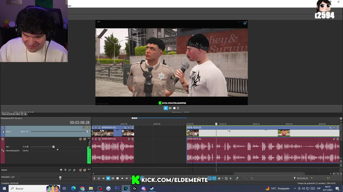This screenshot has height=192, width=343.
Task: Open Discord from the taskbar
Action: pyautogui.click(x=143, y=189)
